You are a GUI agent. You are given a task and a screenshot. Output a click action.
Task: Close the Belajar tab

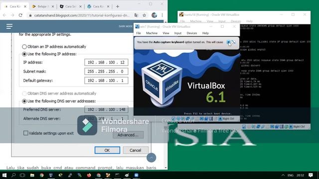click(x=53, y=6)
